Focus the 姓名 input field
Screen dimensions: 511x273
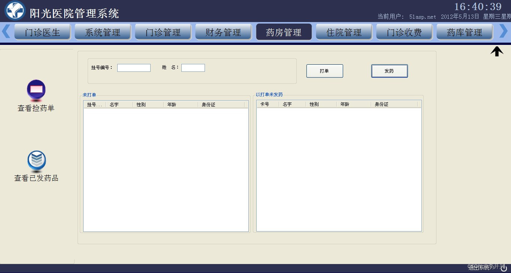[x=193, y=68]
